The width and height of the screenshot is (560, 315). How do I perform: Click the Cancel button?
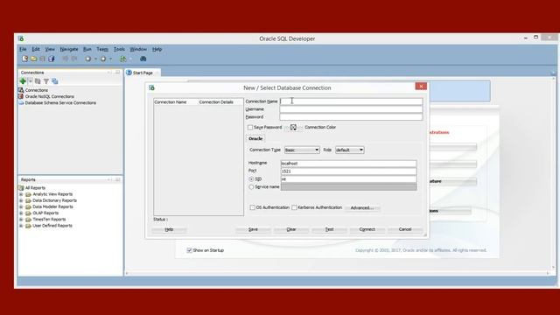click(405, 229)
